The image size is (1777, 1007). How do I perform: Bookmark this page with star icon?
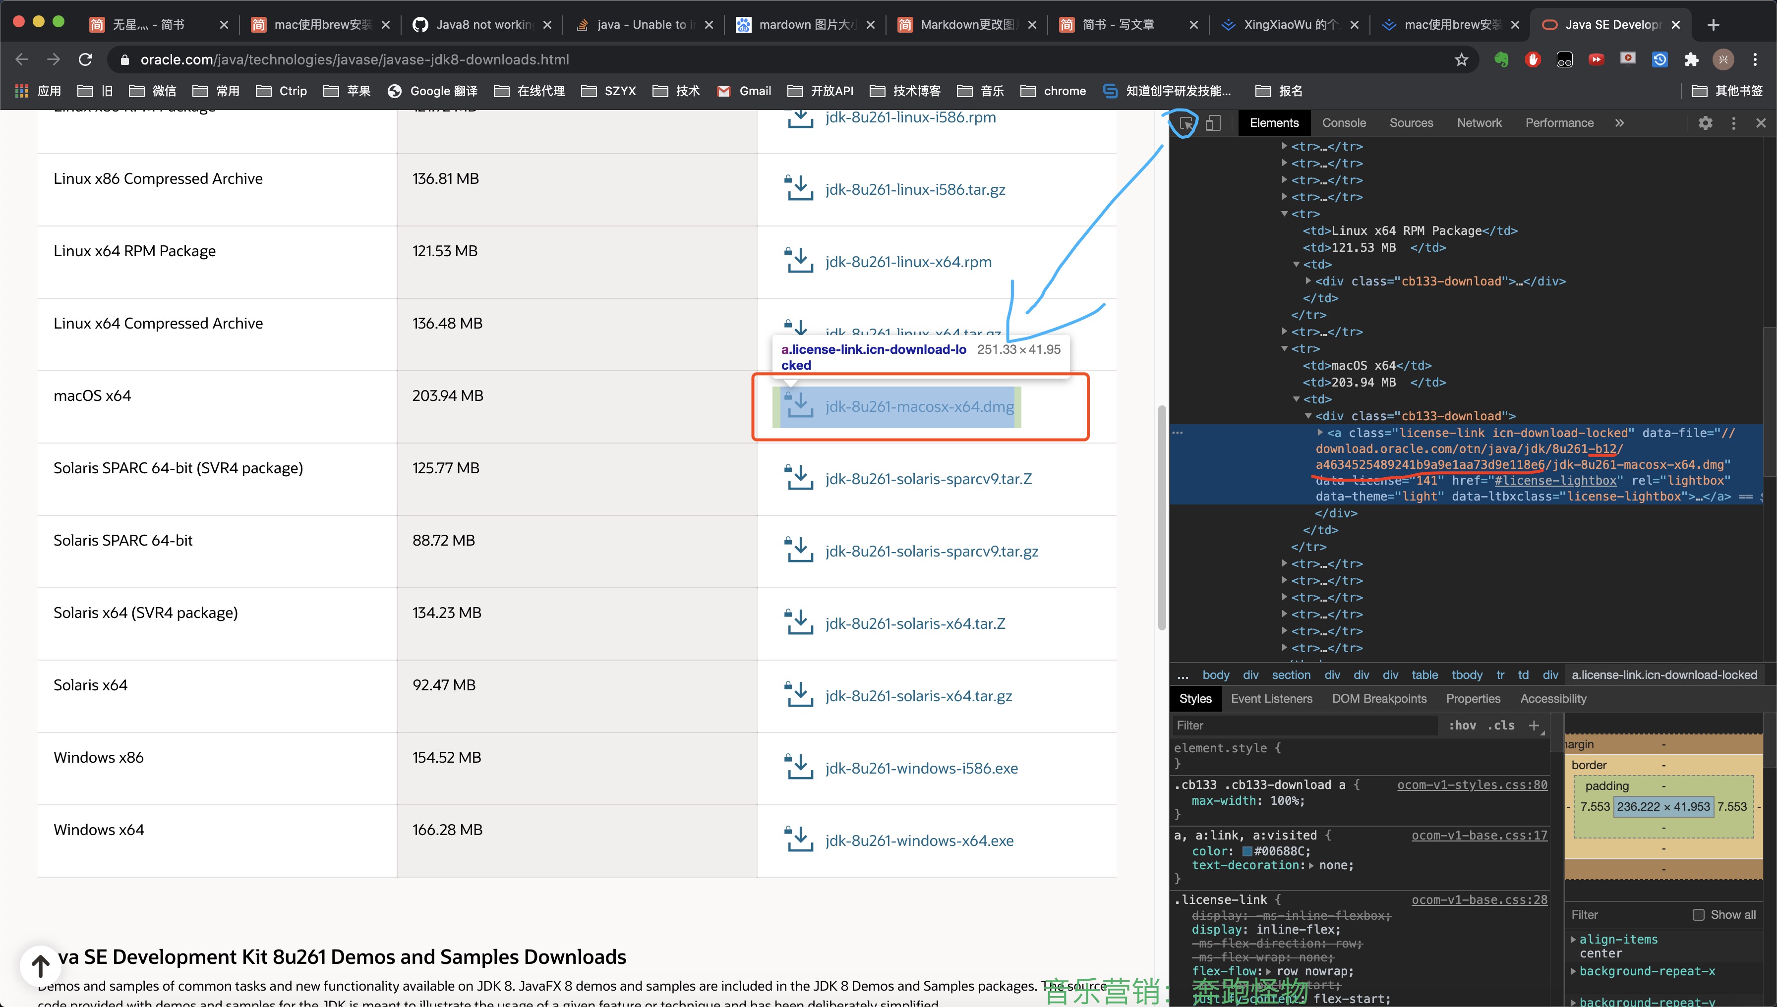coord(1461,59)
